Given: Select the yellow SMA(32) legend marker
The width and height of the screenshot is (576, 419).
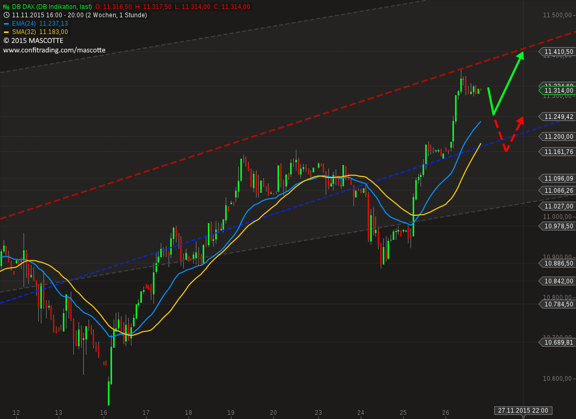Looking at the screenshot, I should (x=6, y=32).
